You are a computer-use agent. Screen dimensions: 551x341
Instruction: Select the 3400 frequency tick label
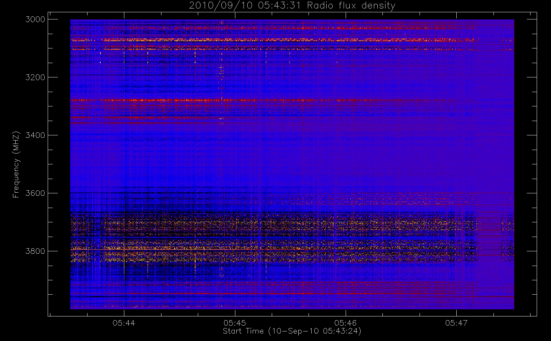[x=35, y=135]
